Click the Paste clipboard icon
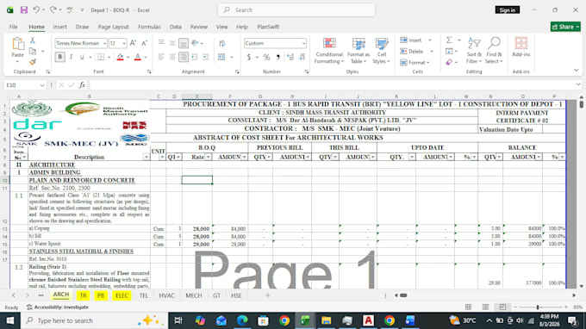The width and height of the screenshot is (586, 329). 17,44
